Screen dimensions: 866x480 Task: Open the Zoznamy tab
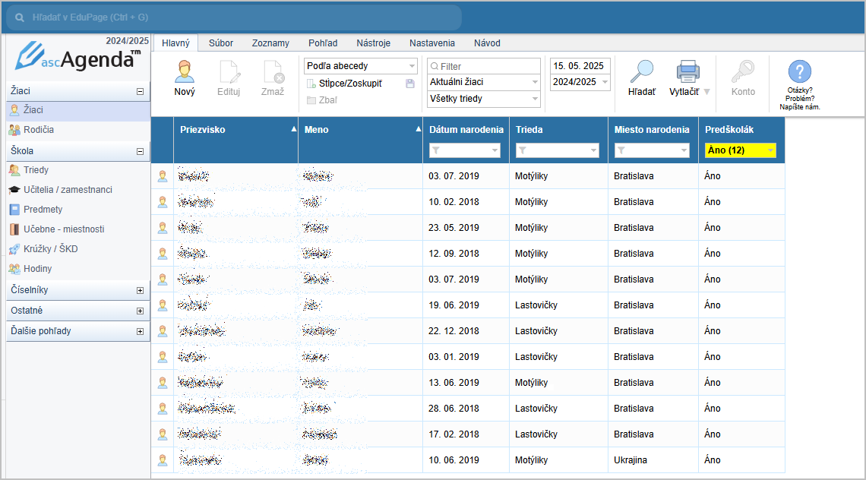coord(270,43)
